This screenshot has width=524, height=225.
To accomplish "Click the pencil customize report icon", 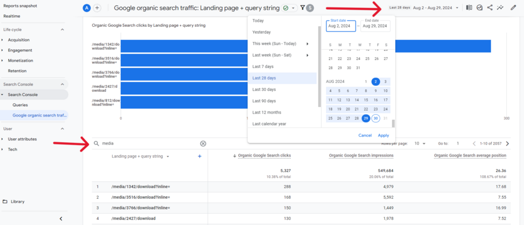I will 513,7.
